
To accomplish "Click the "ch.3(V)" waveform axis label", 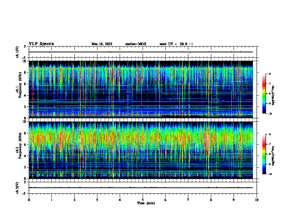I will coord(18,188).
